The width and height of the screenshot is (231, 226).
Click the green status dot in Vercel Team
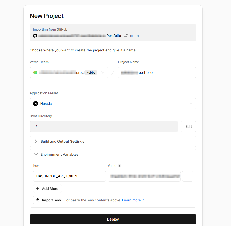(x=35, y=72)
